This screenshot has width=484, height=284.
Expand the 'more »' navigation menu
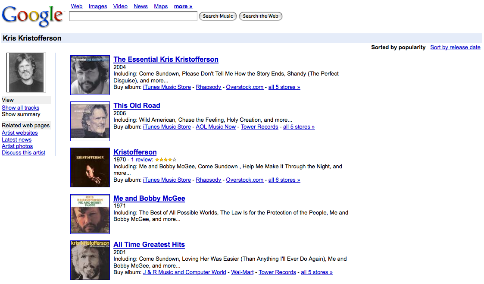(183, 6)
